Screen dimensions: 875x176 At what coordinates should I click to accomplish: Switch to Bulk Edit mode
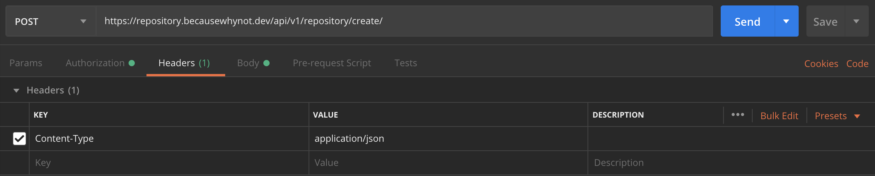779,116
